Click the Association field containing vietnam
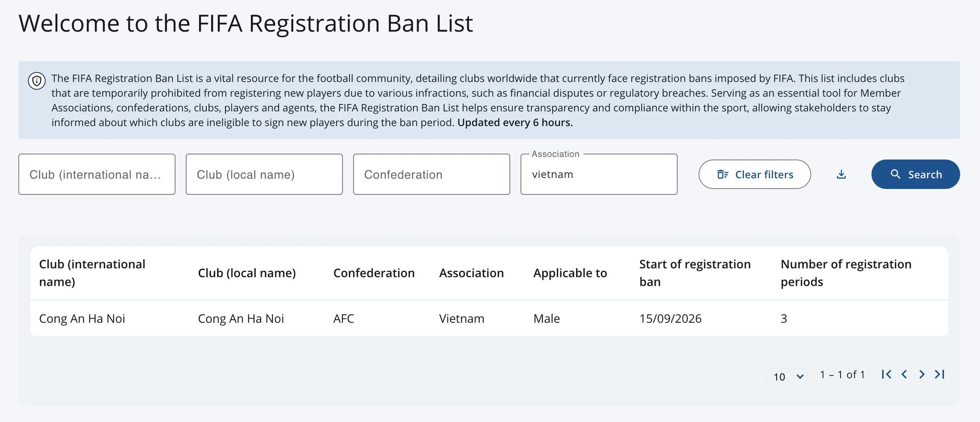The image size is (980, 422). click(599, 174)
